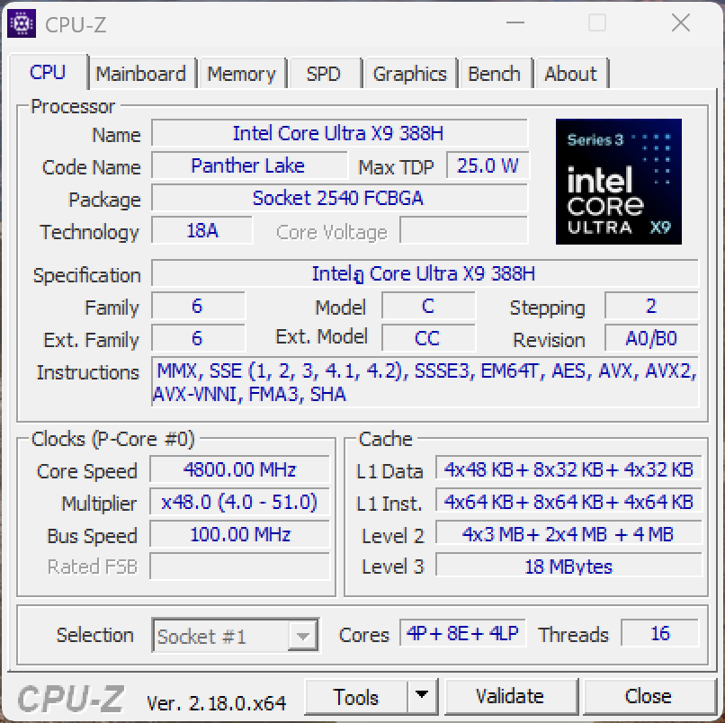The image size is (725, 723).
Task: Show the About tab
Action: (x=570, y=74)
